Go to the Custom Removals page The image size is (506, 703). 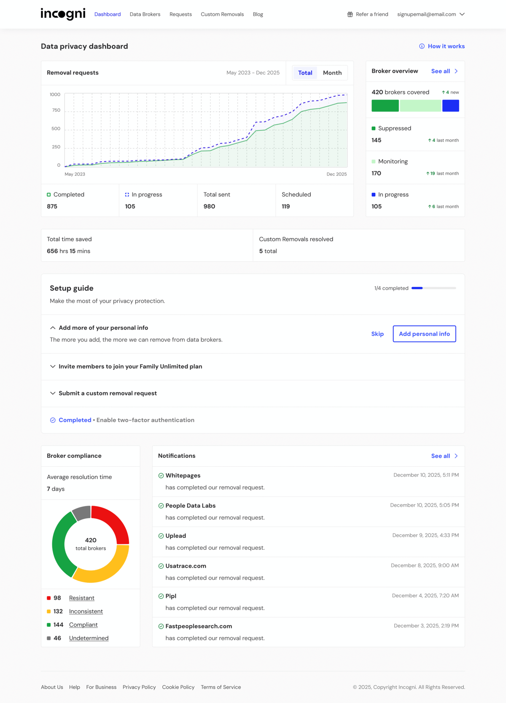222,14
